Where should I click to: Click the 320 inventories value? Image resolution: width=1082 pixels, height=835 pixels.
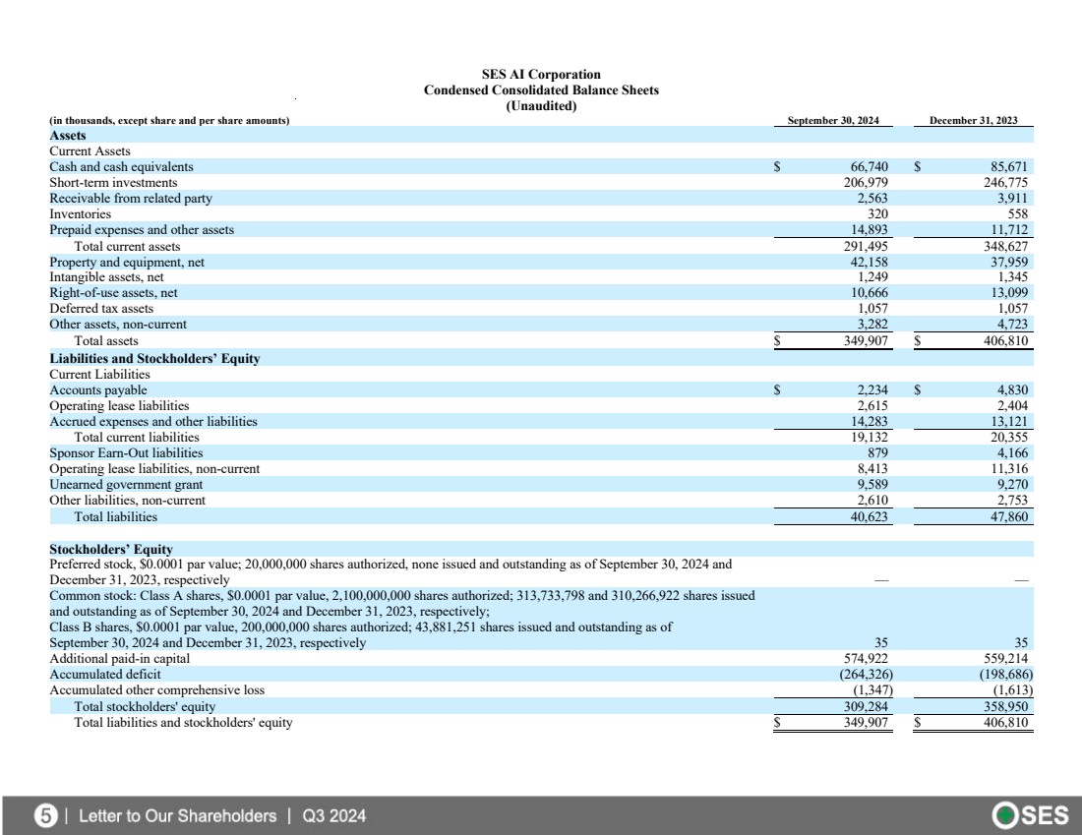coord(877,214)
